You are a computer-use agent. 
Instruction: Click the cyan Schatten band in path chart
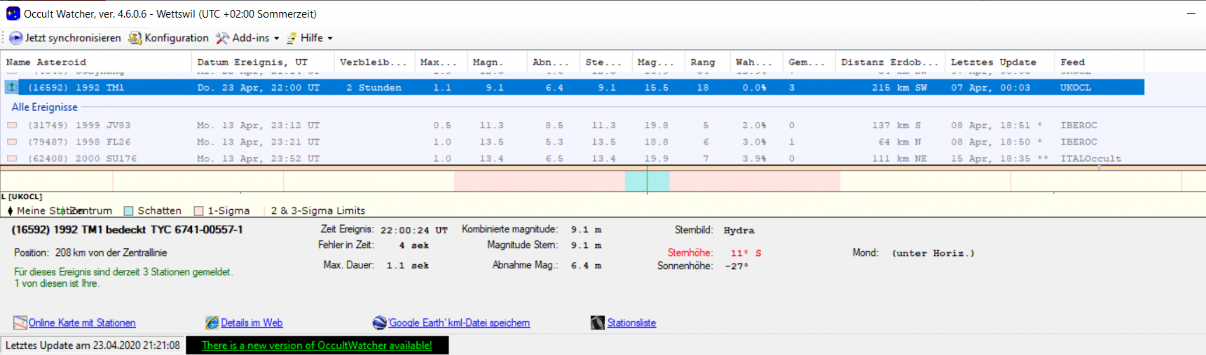(x=636, y=181)
